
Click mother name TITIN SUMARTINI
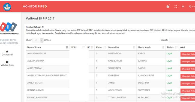[117, 97]
